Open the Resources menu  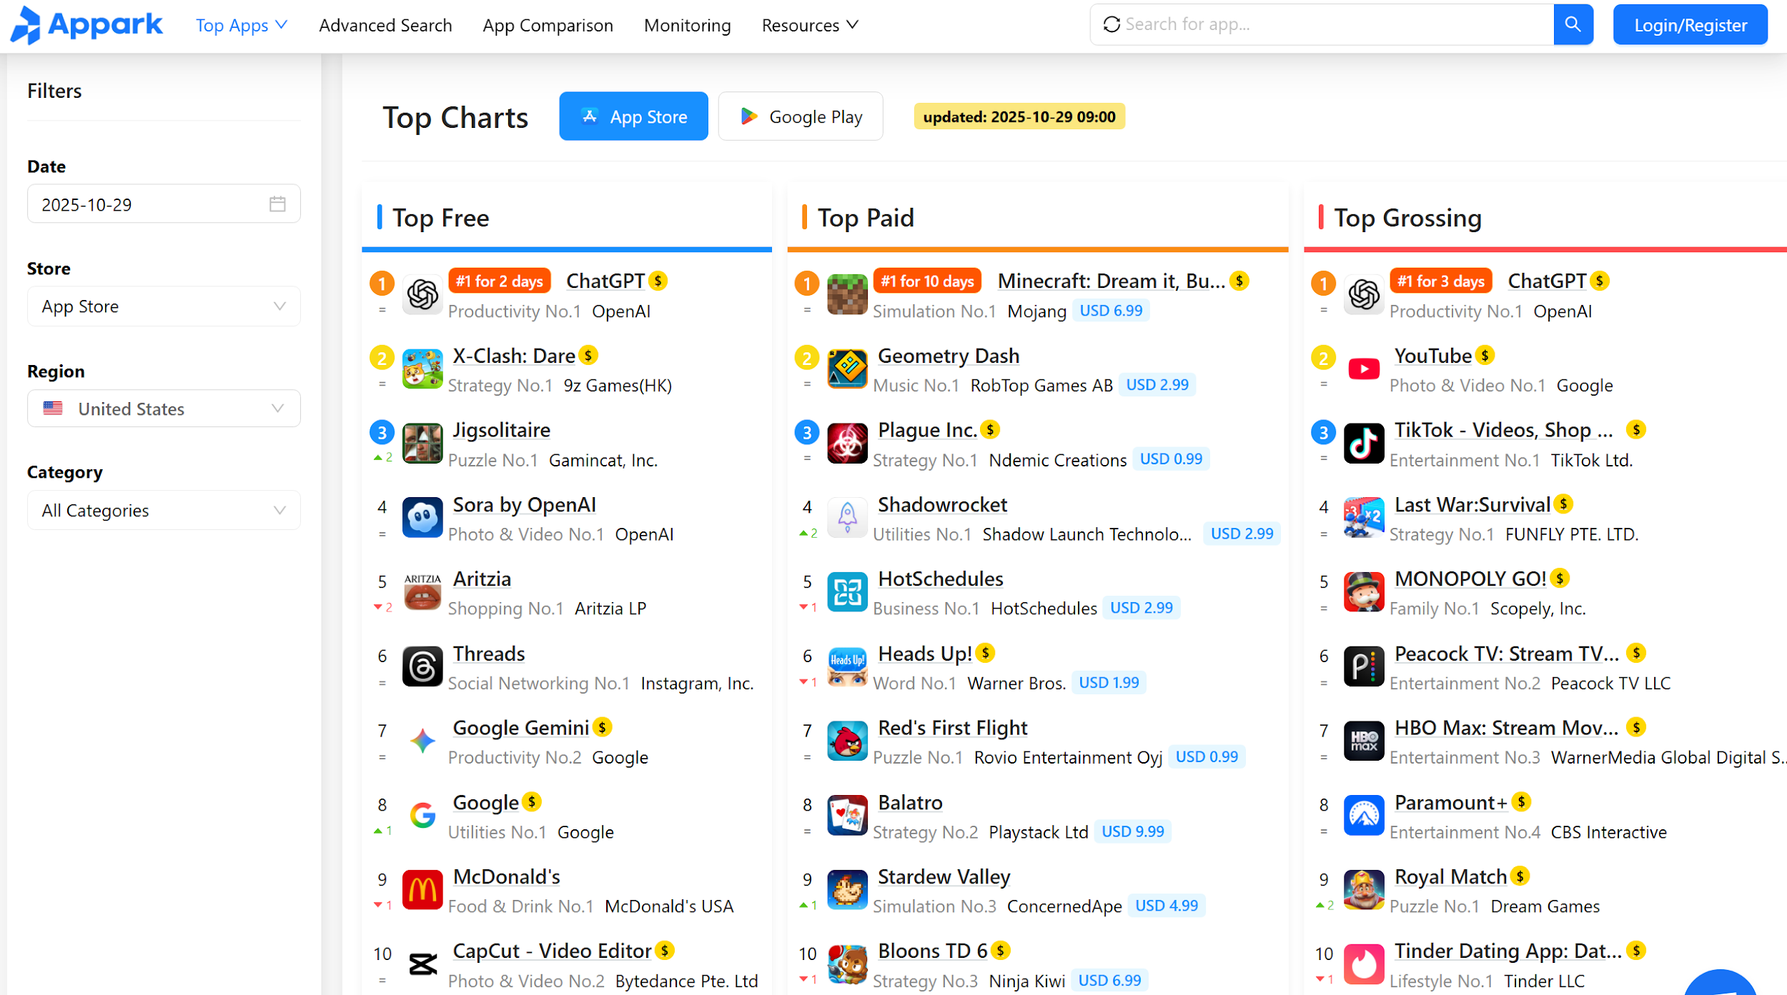pos(810,25)
